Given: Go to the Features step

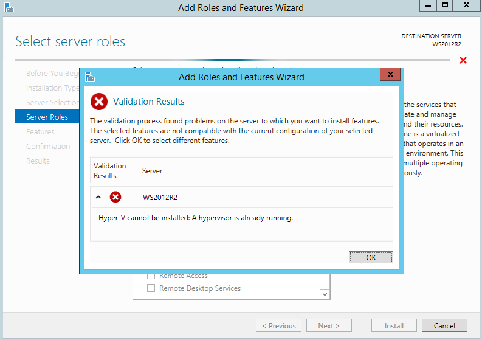Looking at the screenshot, I should [x=40, y=132].
